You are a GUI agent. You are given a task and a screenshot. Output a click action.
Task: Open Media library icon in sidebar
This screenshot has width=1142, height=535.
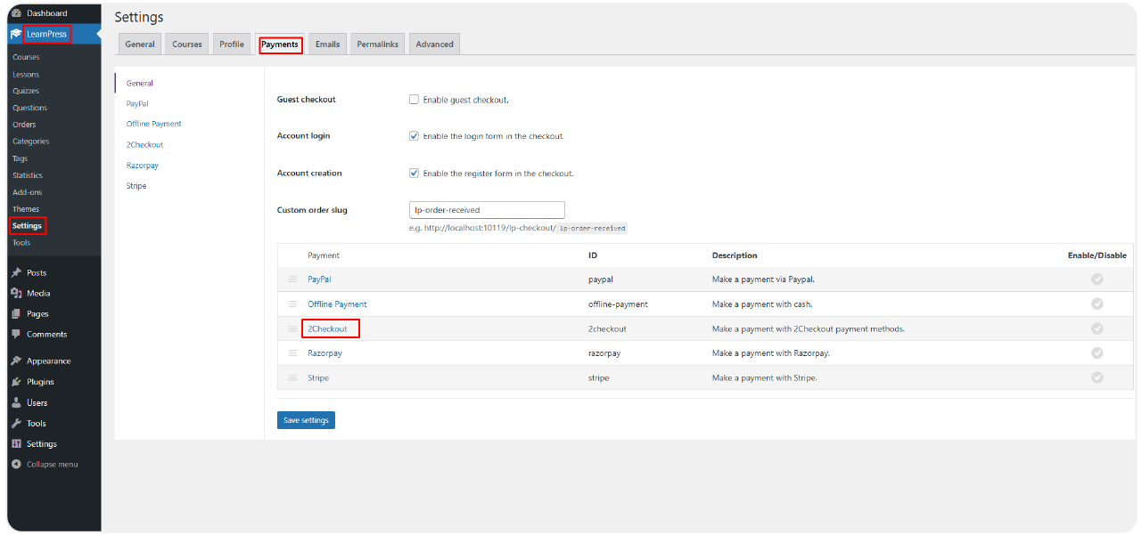point(16,294)
